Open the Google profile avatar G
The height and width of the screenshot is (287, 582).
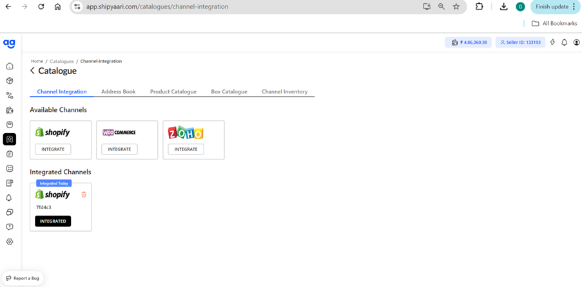tap(520, 6)
